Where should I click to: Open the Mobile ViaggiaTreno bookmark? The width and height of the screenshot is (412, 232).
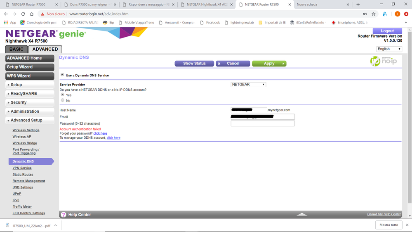point(137,23)
